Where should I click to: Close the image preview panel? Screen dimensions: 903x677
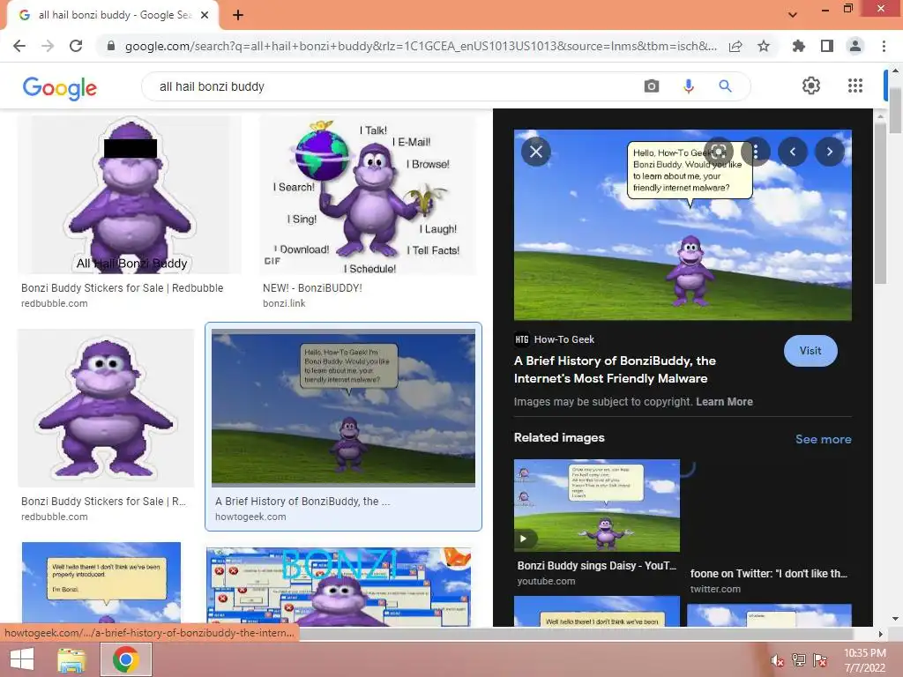[536, 152]
